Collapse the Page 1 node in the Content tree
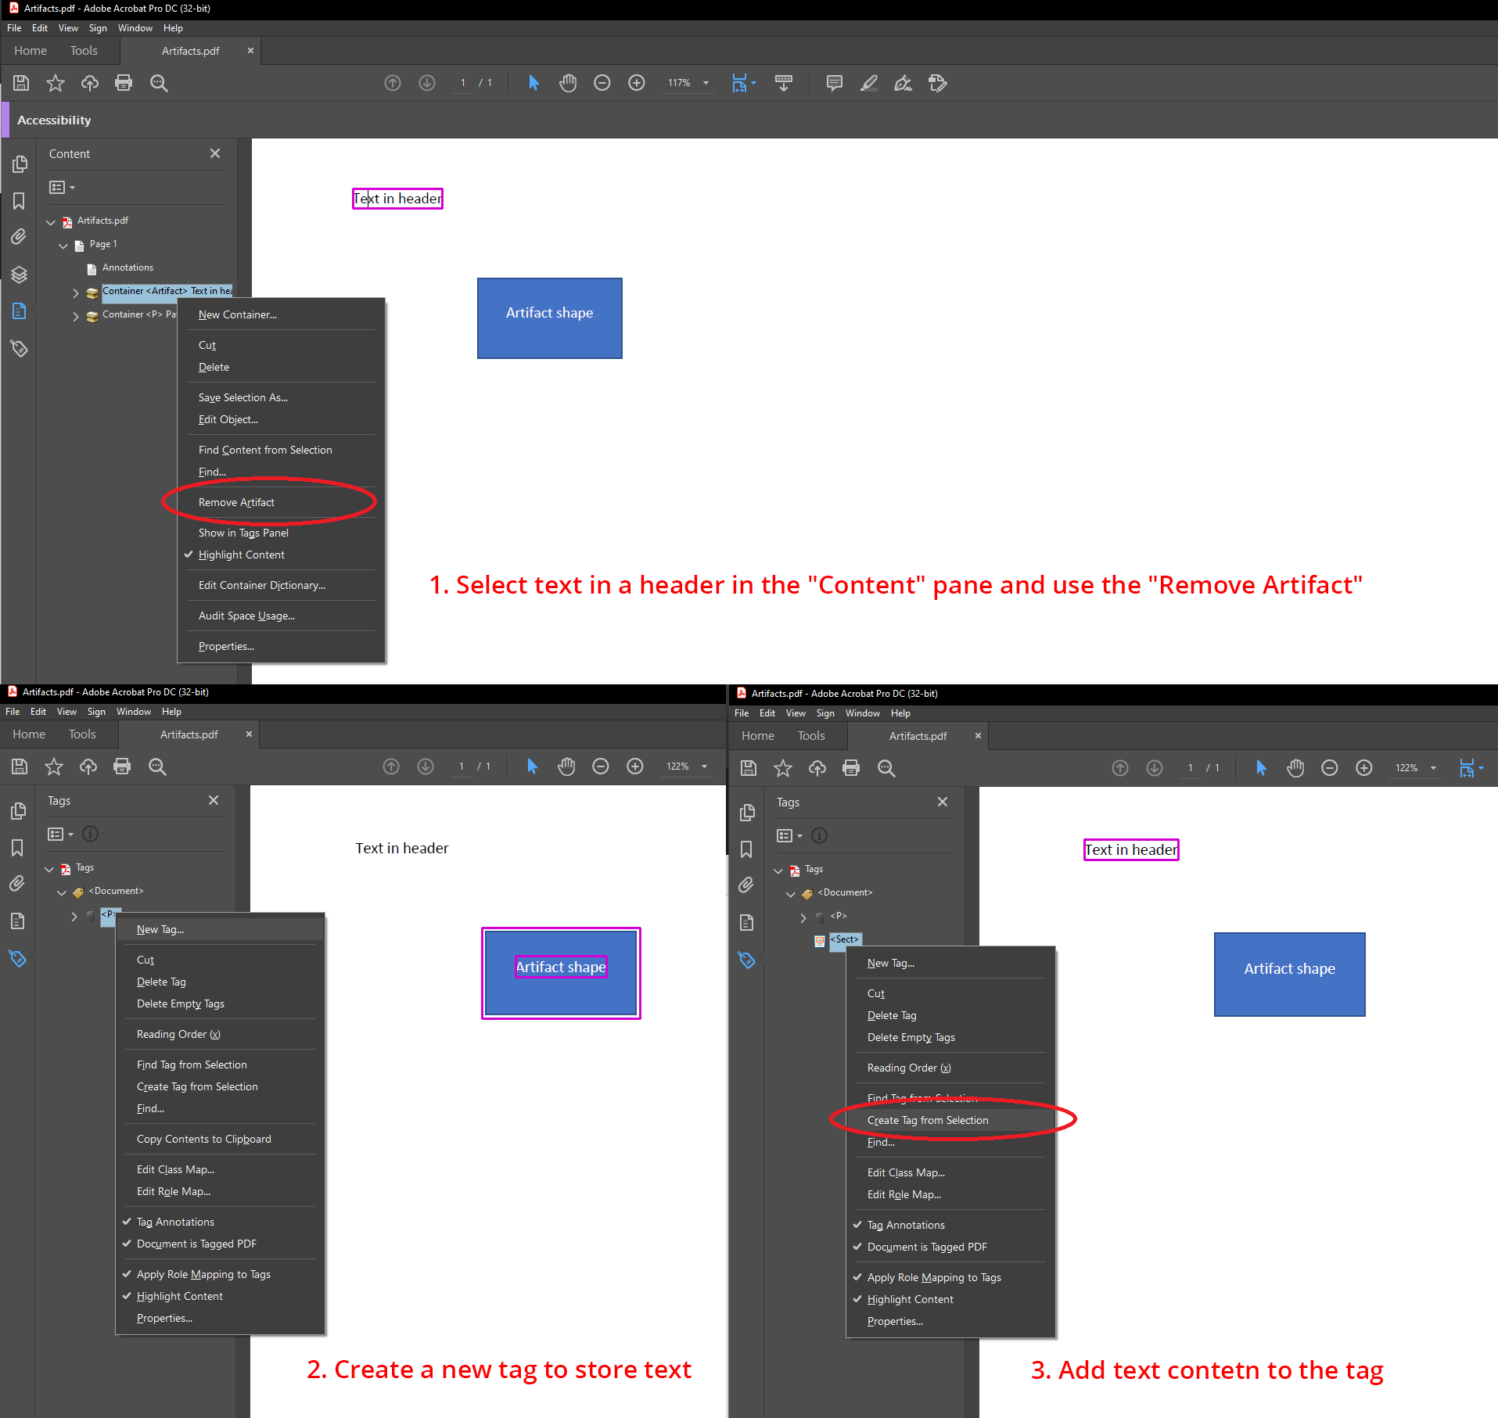 point(63,246)
